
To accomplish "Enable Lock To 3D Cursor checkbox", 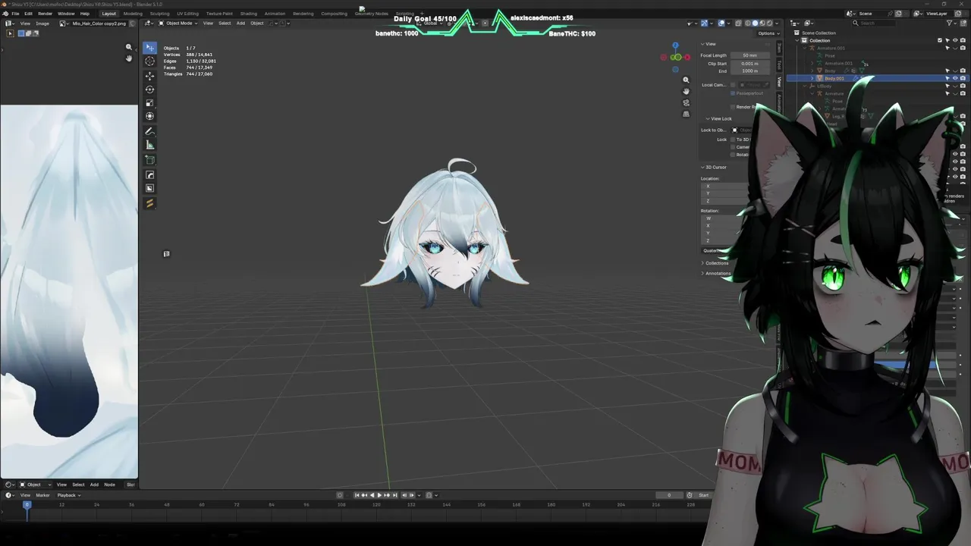I will point(734,140).
